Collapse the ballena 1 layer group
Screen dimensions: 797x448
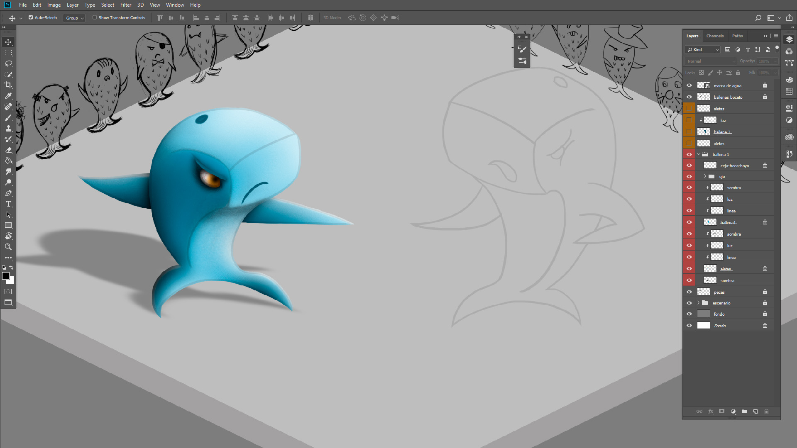tap(699, 154)
